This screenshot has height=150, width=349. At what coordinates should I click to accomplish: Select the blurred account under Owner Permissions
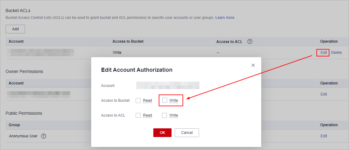click(x=39, y=94)
